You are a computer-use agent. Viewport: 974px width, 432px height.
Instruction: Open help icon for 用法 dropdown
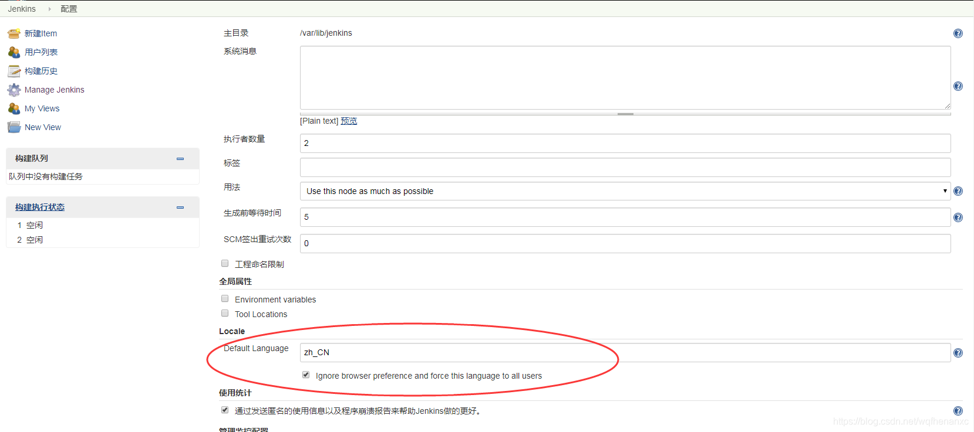pos(958,191)
